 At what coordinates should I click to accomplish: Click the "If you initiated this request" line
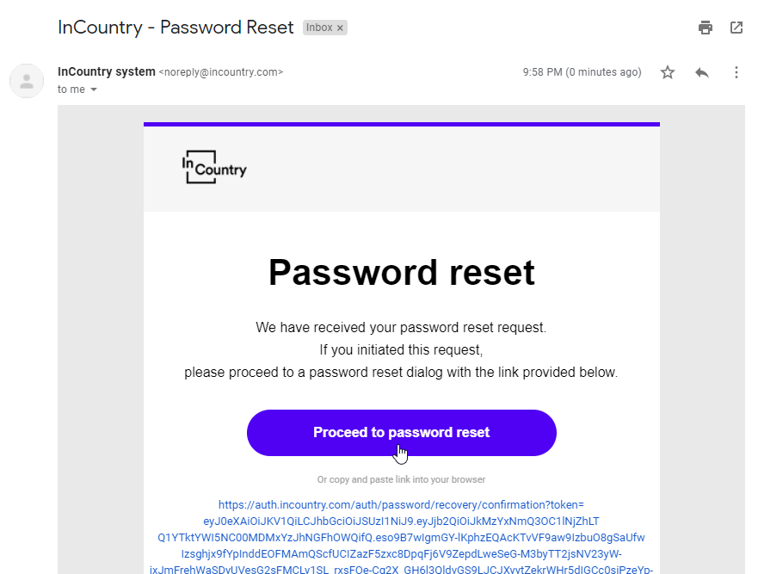click(x=401, y=350)
